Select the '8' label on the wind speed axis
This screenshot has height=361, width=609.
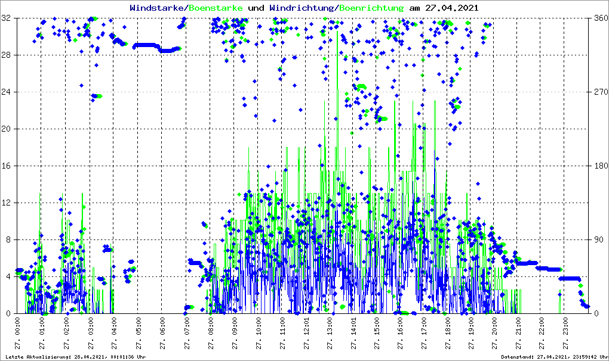point(8,239)
